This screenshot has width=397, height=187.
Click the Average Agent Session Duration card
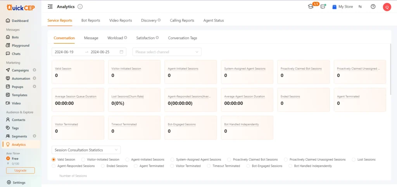(247, 100)
